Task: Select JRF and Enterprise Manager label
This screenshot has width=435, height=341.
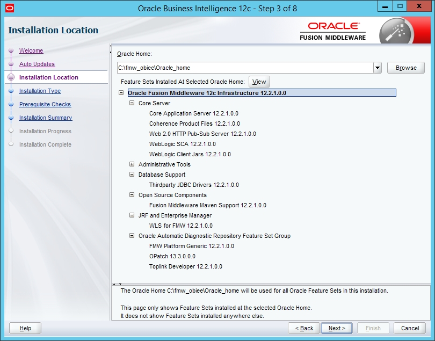Action: tap(175, 215)
